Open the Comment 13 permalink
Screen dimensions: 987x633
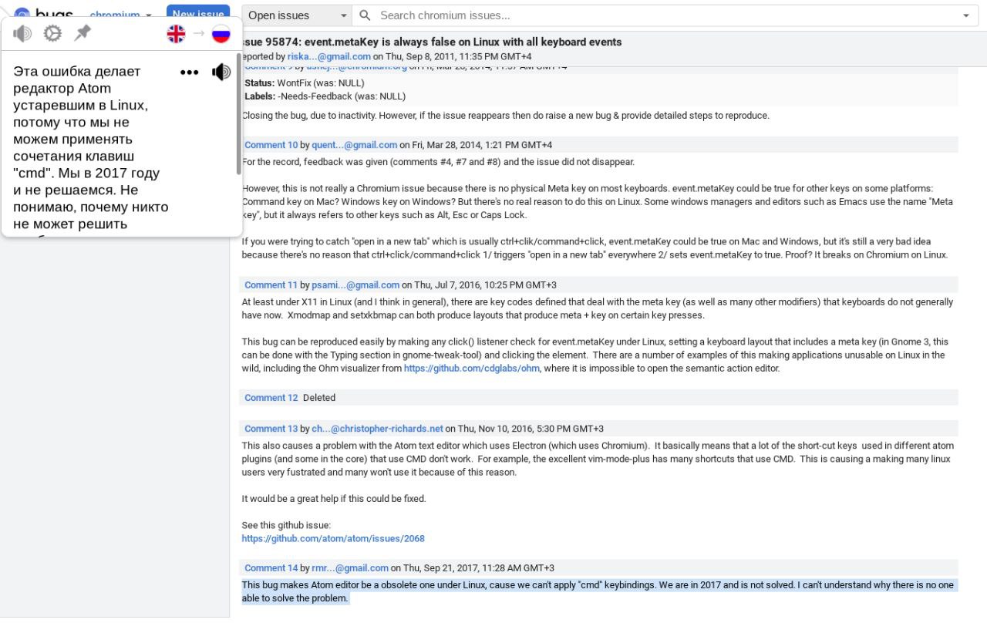tap(271, 429)
